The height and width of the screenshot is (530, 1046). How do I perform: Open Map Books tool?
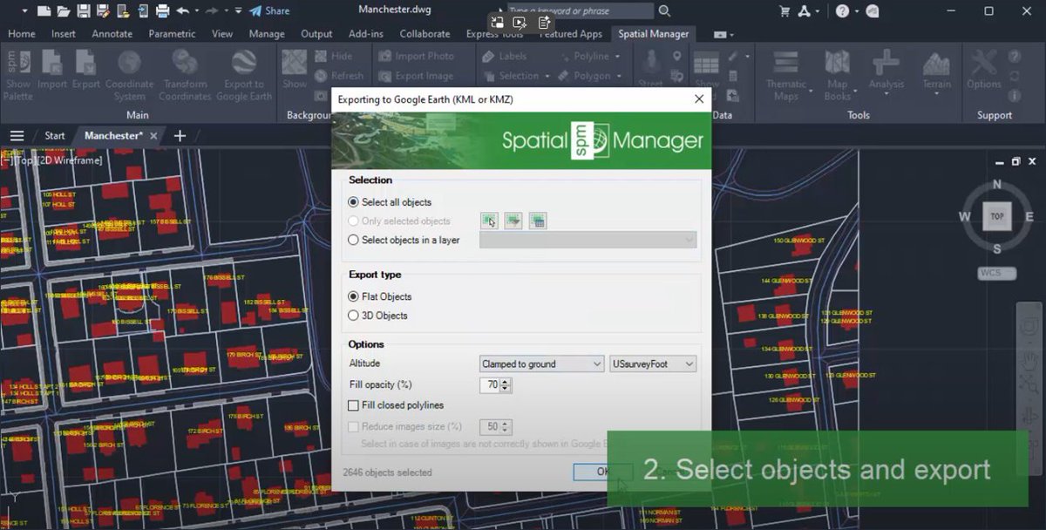tap(838, 74)
